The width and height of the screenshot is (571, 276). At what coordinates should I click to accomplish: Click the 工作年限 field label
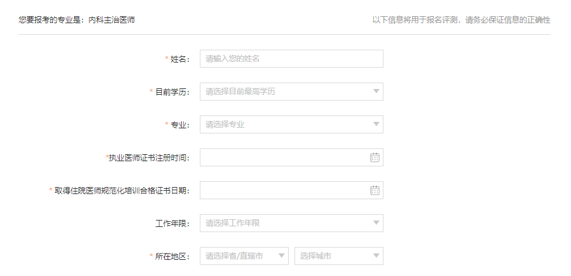click(x=172, y=224)
